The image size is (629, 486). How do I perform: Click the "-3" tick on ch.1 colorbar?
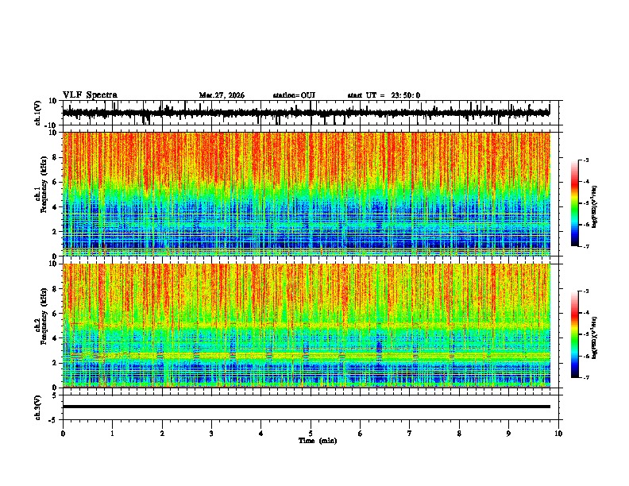(585, 160)
